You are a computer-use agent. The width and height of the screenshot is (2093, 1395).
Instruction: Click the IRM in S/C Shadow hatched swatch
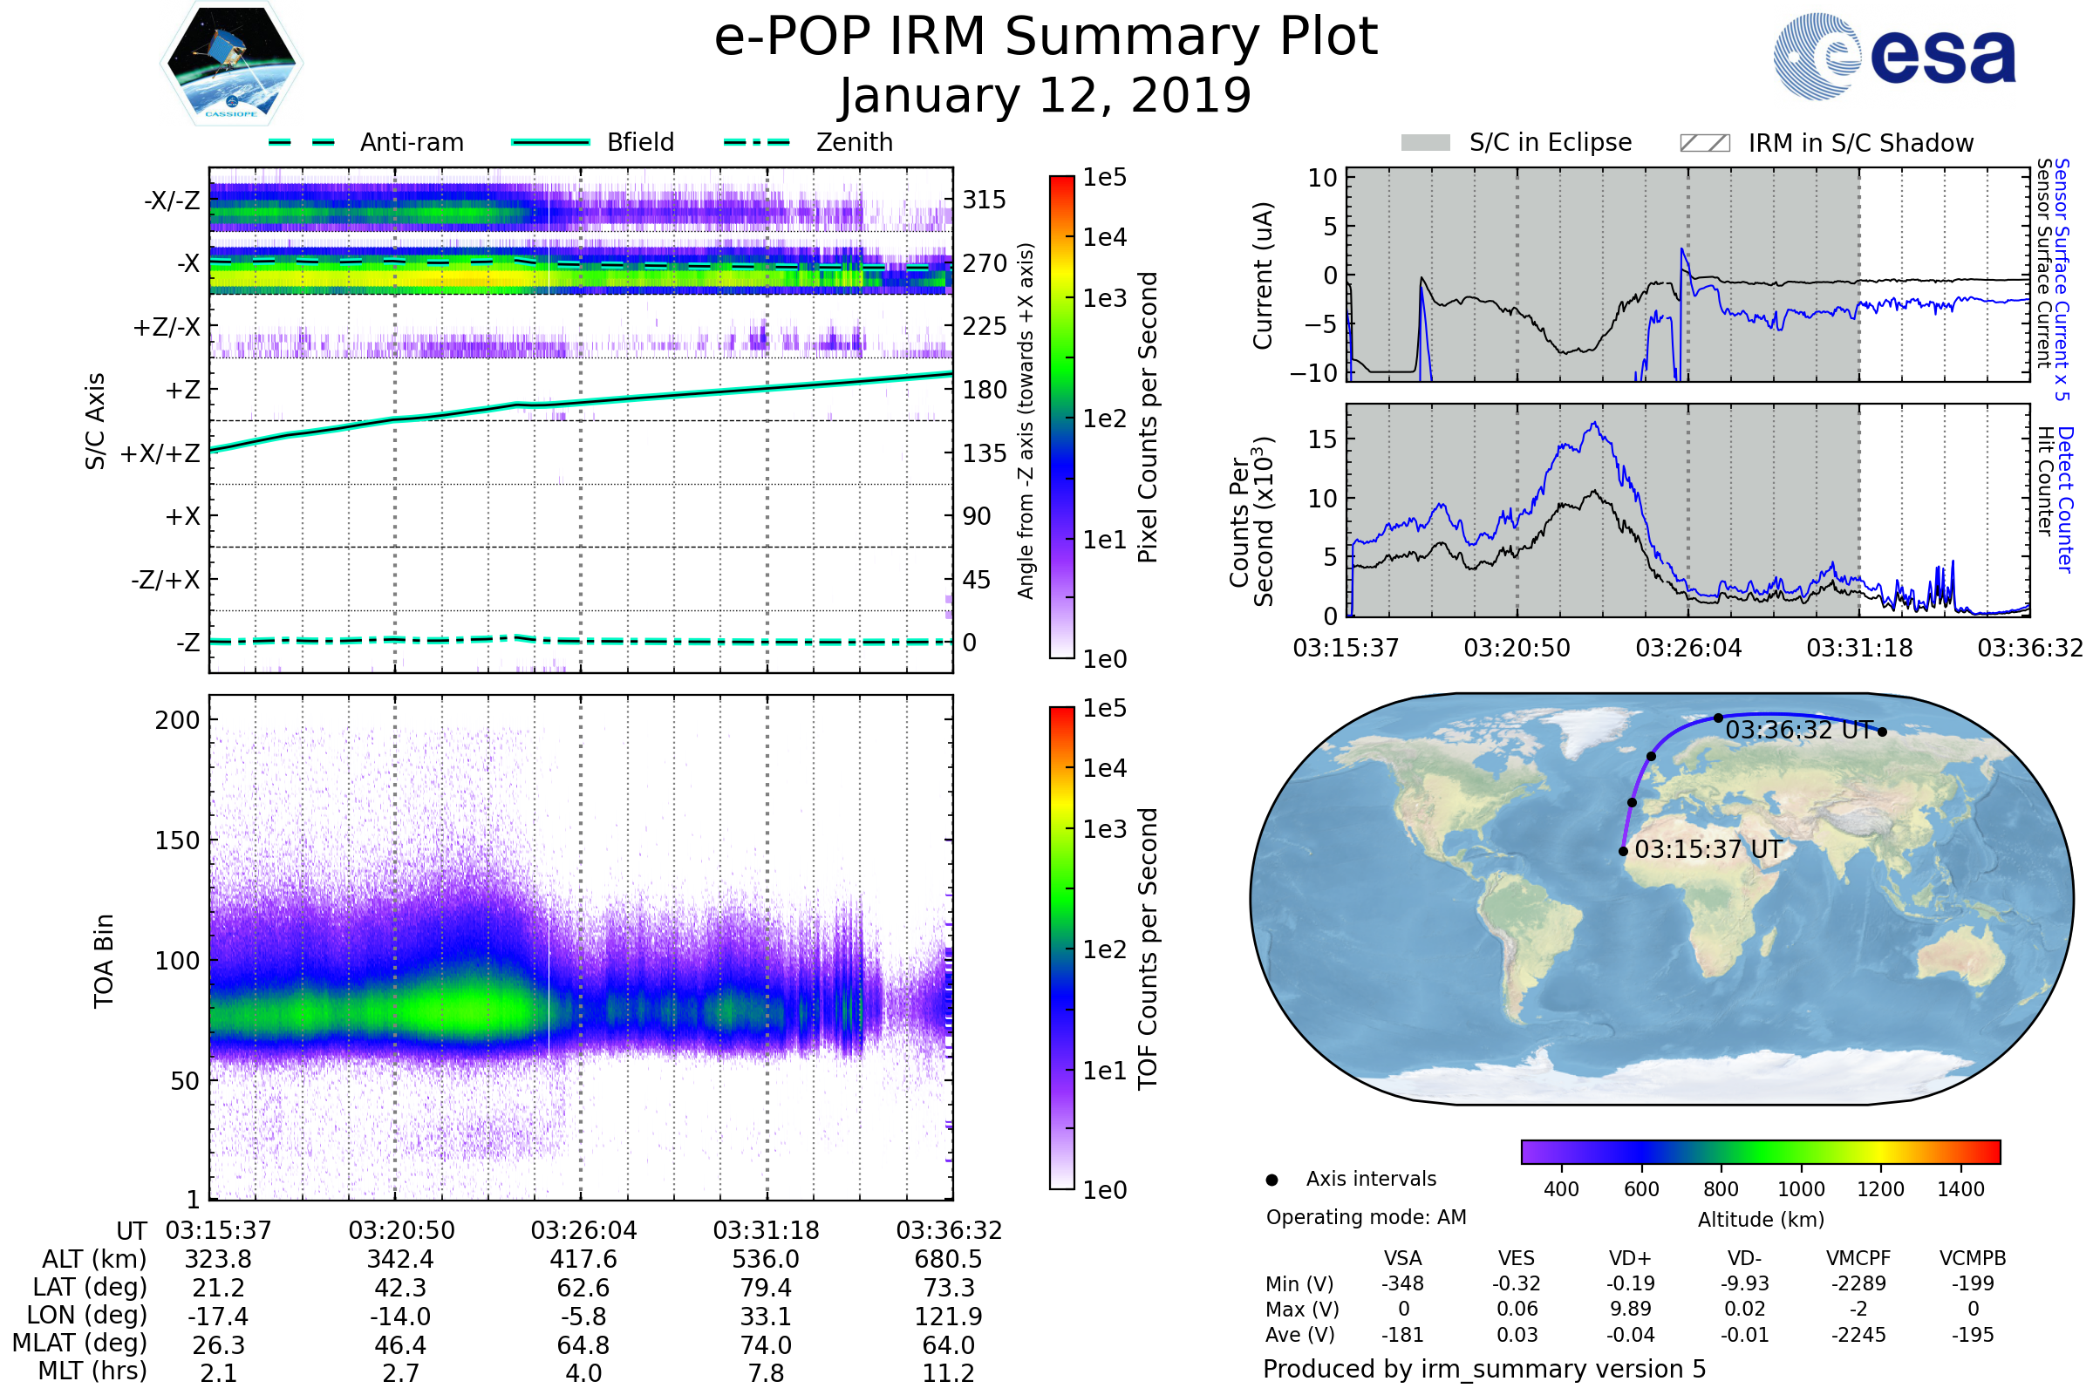(1704, 143)
